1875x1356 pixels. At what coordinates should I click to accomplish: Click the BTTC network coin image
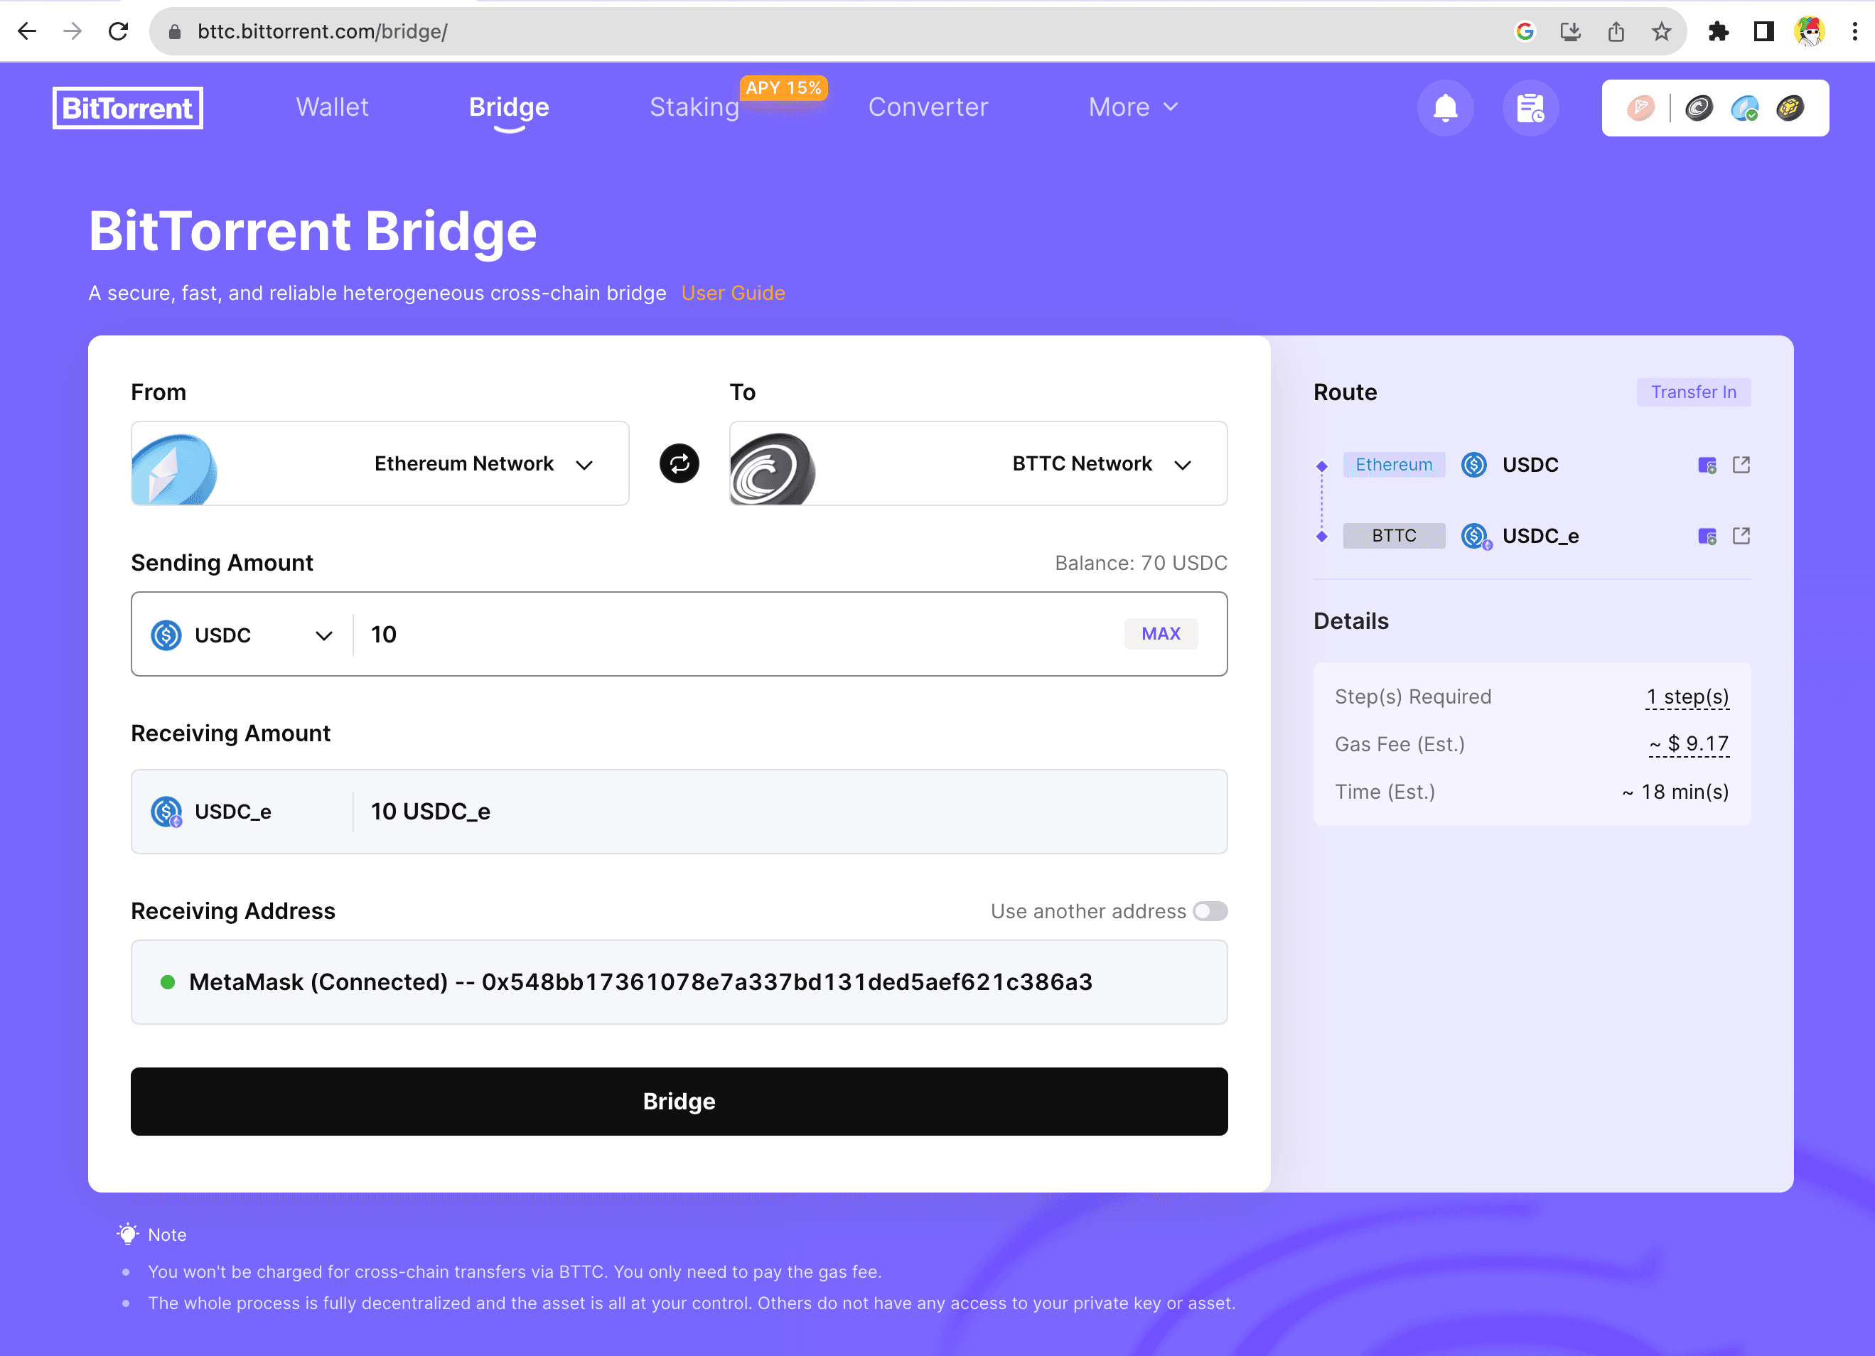tap(773, 468)
